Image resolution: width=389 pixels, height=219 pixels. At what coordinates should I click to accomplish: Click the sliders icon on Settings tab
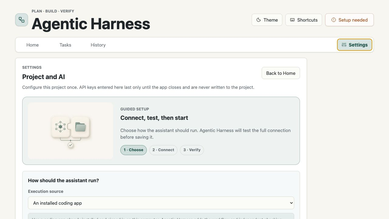344,45
